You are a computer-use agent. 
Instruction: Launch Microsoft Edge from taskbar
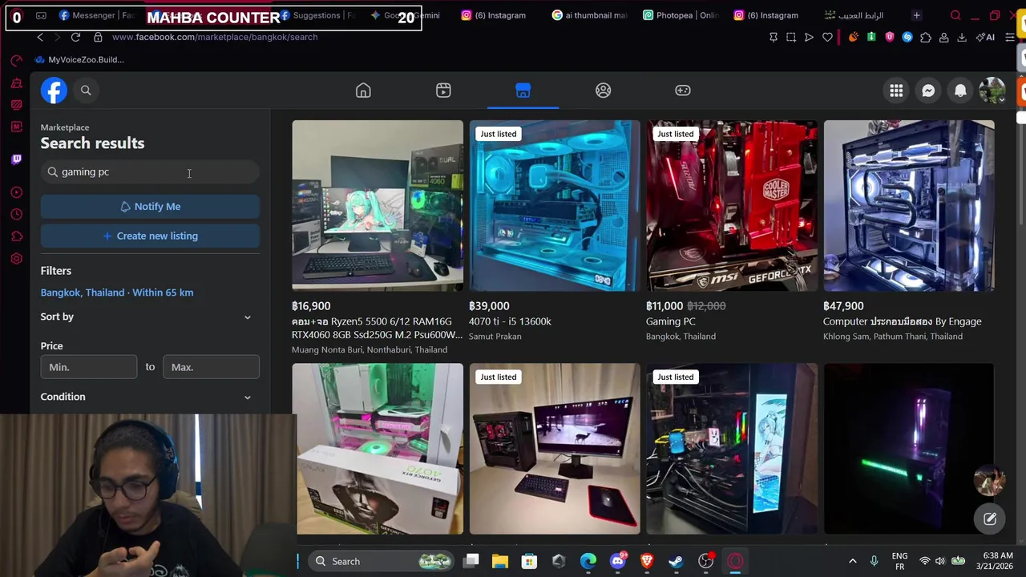tap(588, 561)
